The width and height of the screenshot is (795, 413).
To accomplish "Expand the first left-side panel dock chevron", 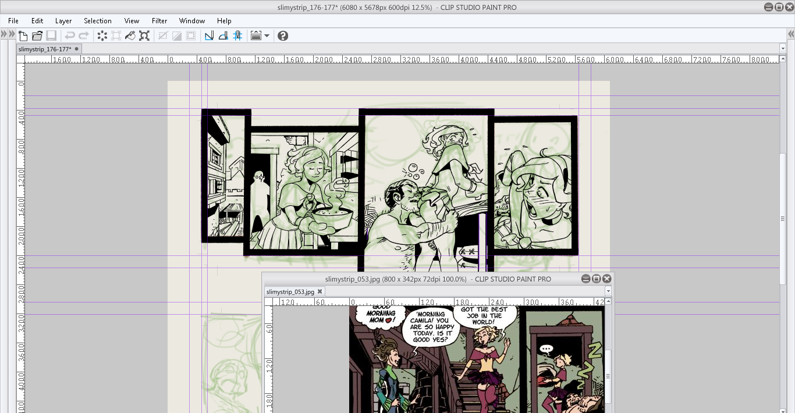I will pos(3,34).
